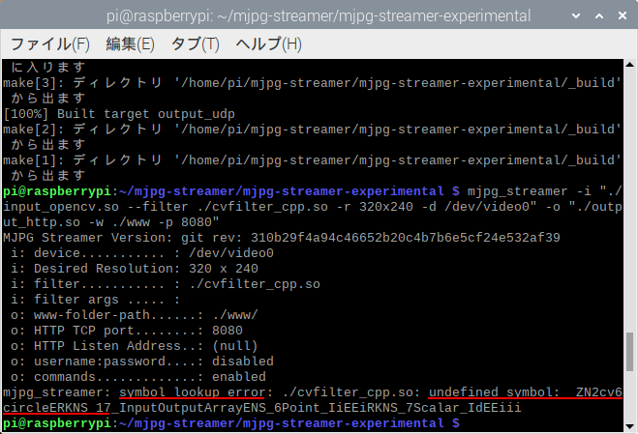Open the 編集(E) menu
The width and height of the screenshot is (638, 434).
(x=130, y=43)
